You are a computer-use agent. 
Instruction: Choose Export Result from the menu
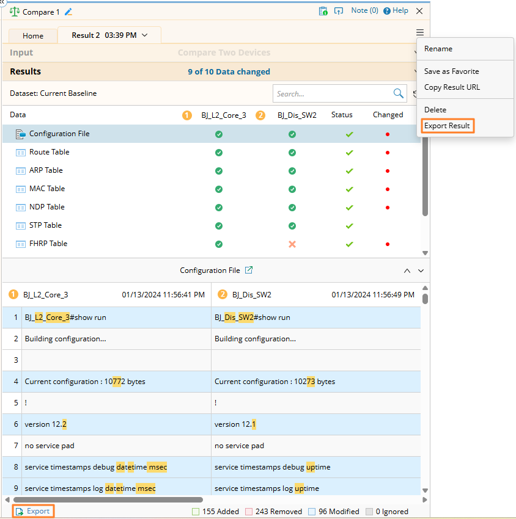click(447, 126)
